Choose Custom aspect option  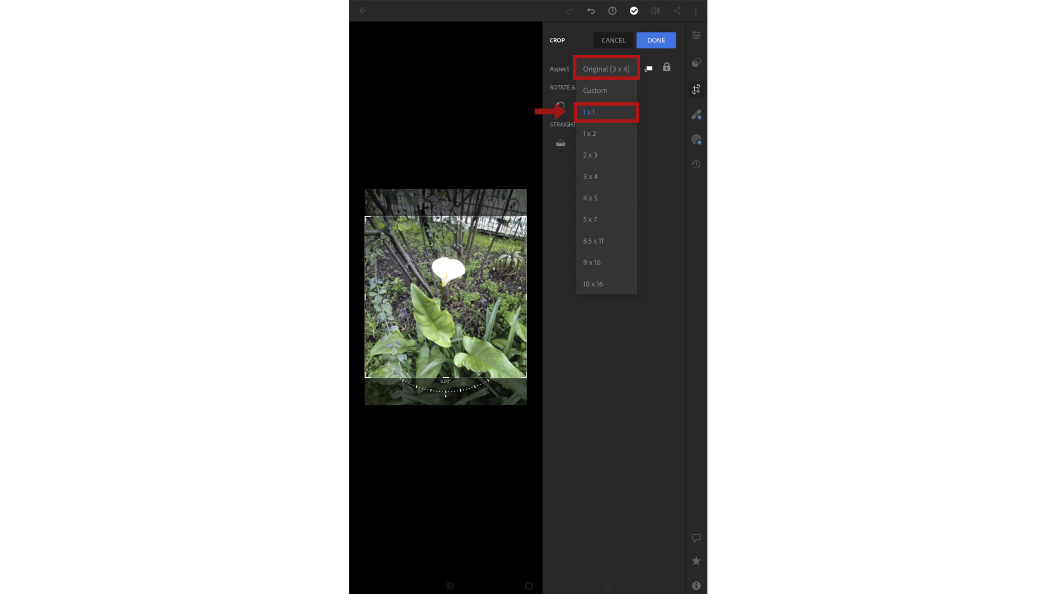tap(606, 90)
